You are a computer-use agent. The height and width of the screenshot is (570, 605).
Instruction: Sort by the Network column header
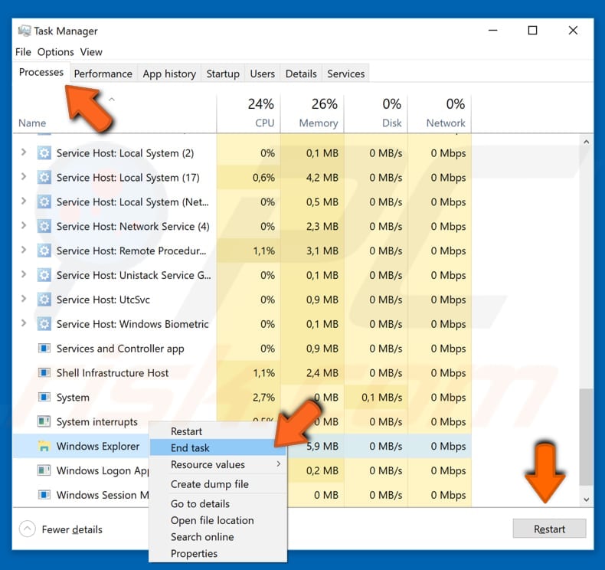pyautogui.click(x=440, y=113)
